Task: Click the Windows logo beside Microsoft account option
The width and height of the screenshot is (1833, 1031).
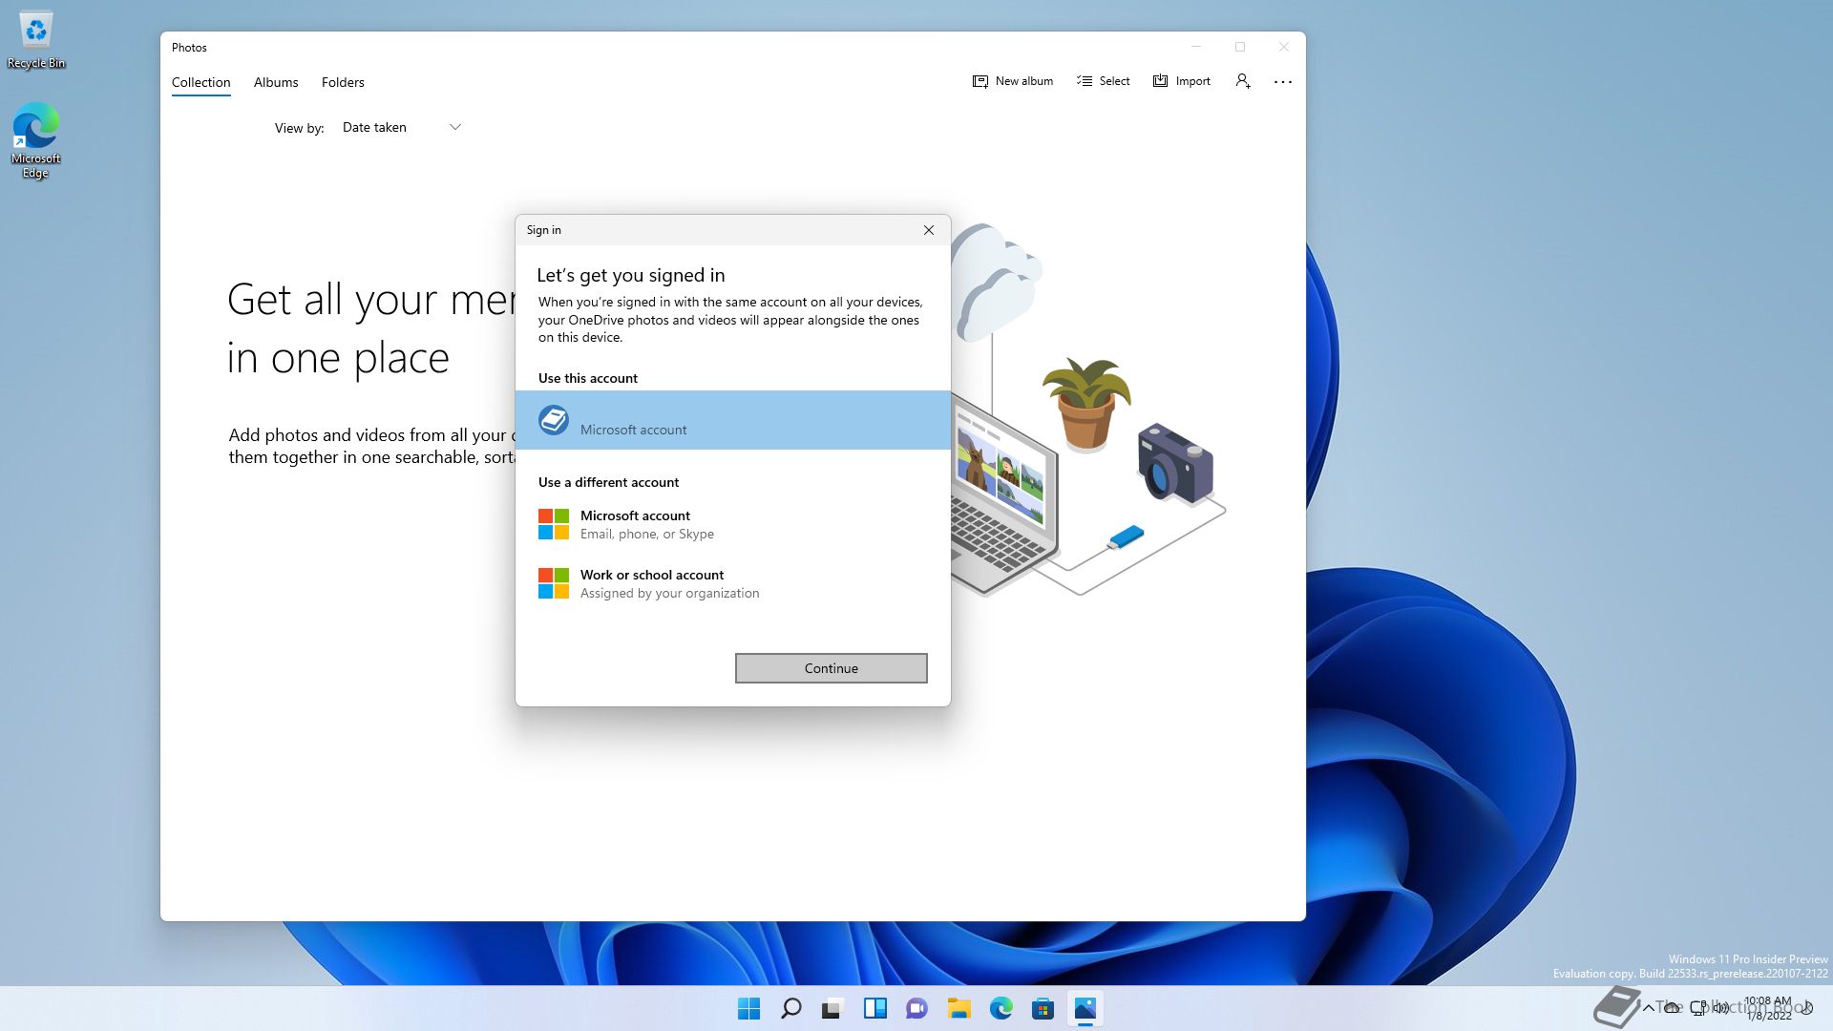Action: click(554, 524)
